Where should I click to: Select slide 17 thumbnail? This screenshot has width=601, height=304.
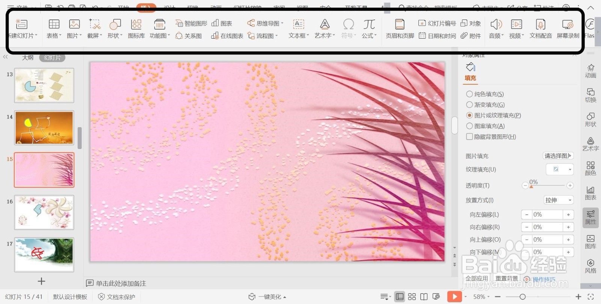click(x=44, y=254)
